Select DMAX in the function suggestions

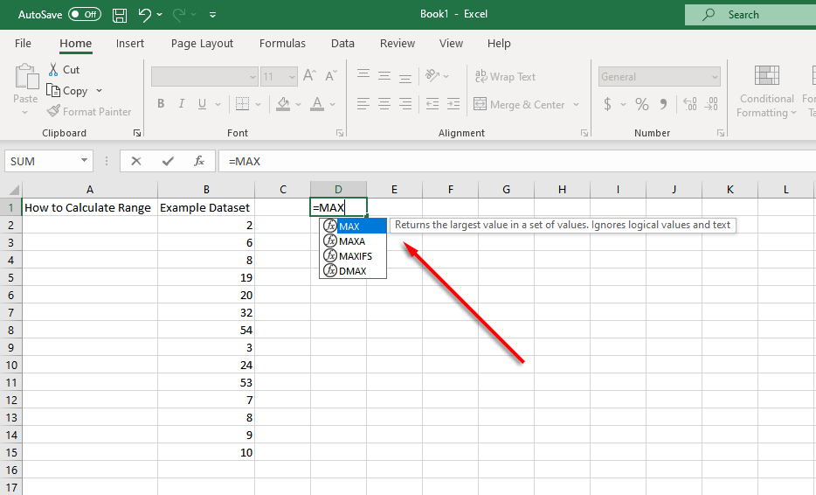[352, 271]
